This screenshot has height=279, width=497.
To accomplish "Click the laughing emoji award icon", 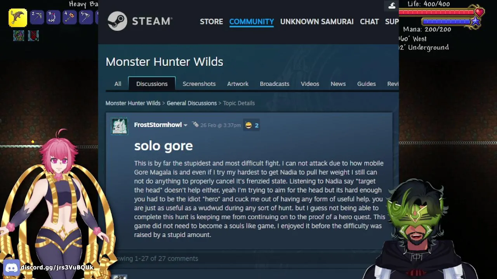I will pos(248,125).
